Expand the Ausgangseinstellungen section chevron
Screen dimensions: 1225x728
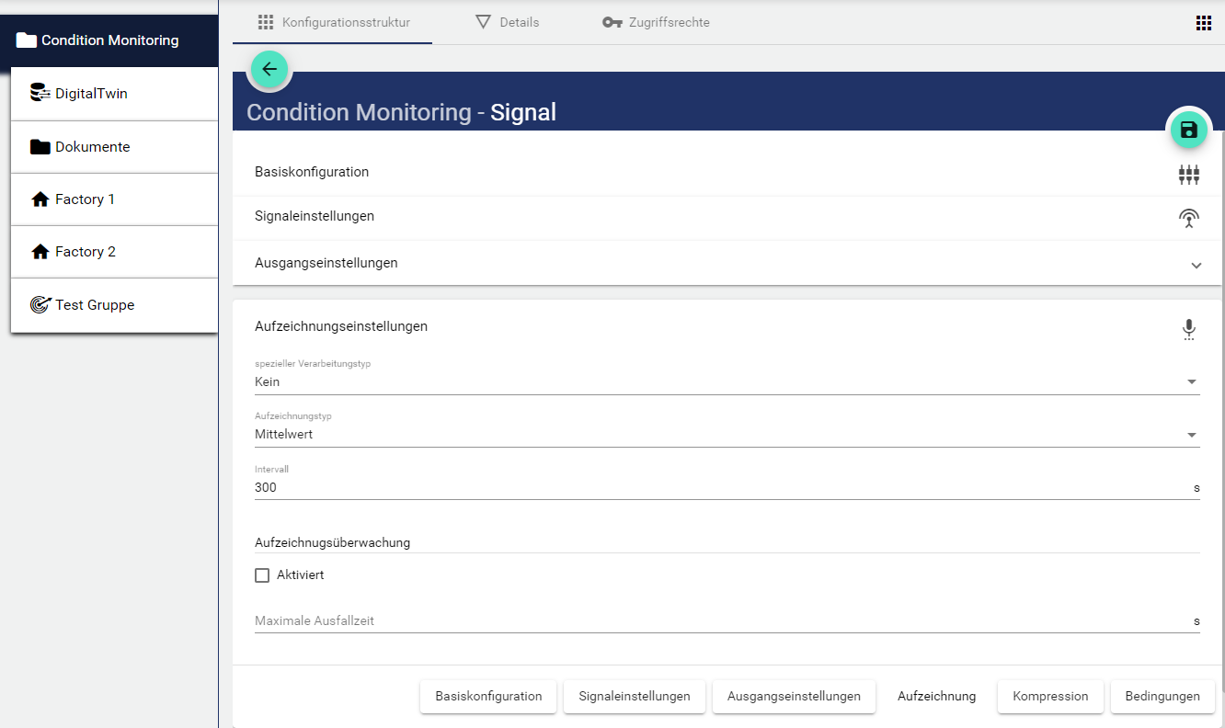(x=1196, y=265)
